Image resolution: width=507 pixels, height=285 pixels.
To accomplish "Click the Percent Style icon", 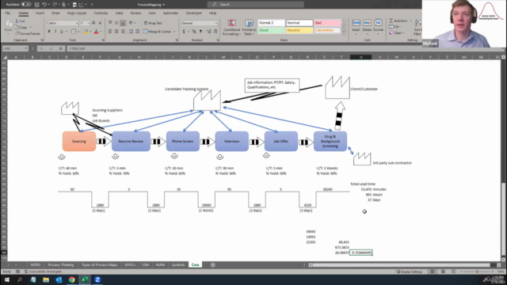I will (x=194, y=32).
